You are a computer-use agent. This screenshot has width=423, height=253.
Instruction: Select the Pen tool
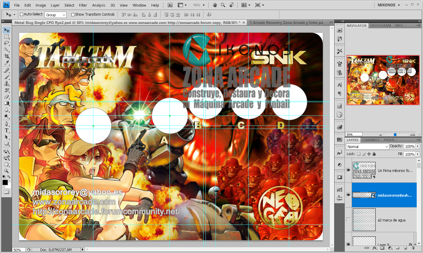pyautogui.click(x=7, y=124)
